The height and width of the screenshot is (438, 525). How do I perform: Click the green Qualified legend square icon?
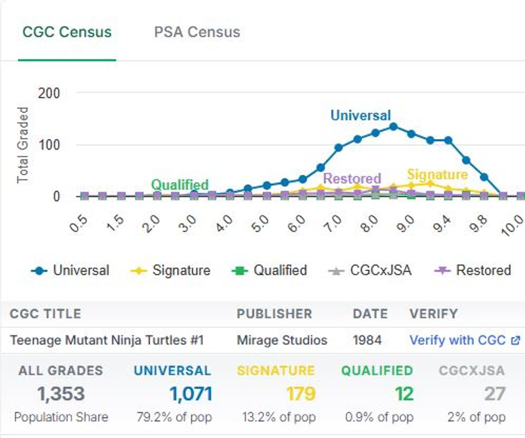point(240,271)
